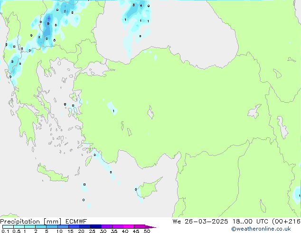The width and height of the screenshot is (301, 233).
Task: Click the legend tick label "30"
Action: click(x=103, y=231)
